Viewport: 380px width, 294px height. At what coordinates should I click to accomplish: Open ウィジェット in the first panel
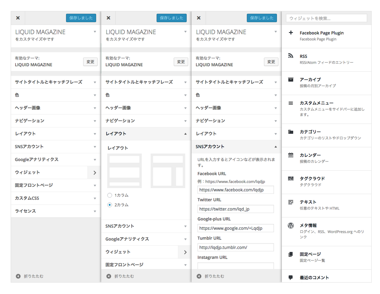click(56, 172)
